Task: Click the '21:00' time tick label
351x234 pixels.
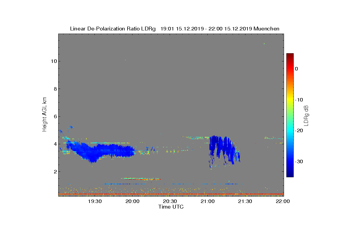Action: pyautogui.click(x=207, y=201)
